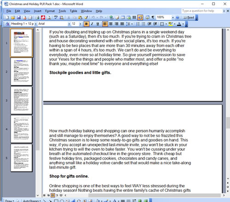The width and height of the screenshot is (230, 202).
Task: Open Microsoft Word Help with the question mark icon
Action: tap(178, 17)
